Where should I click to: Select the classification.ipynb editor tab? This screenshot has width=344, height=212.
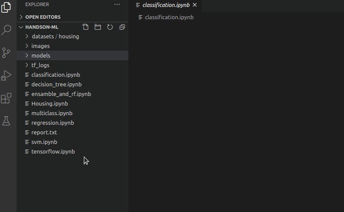click(165, 5)
